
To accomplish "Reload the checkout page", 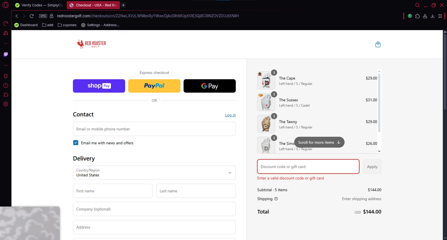I will coord(32,16).
